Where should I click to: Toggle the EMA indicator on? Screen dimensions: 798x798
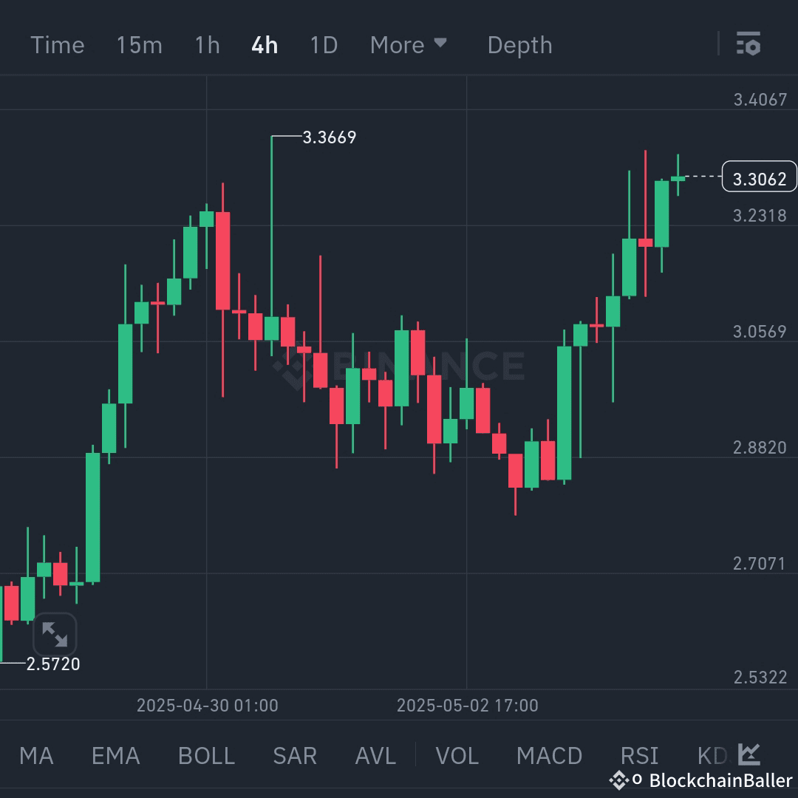(115, 756)
